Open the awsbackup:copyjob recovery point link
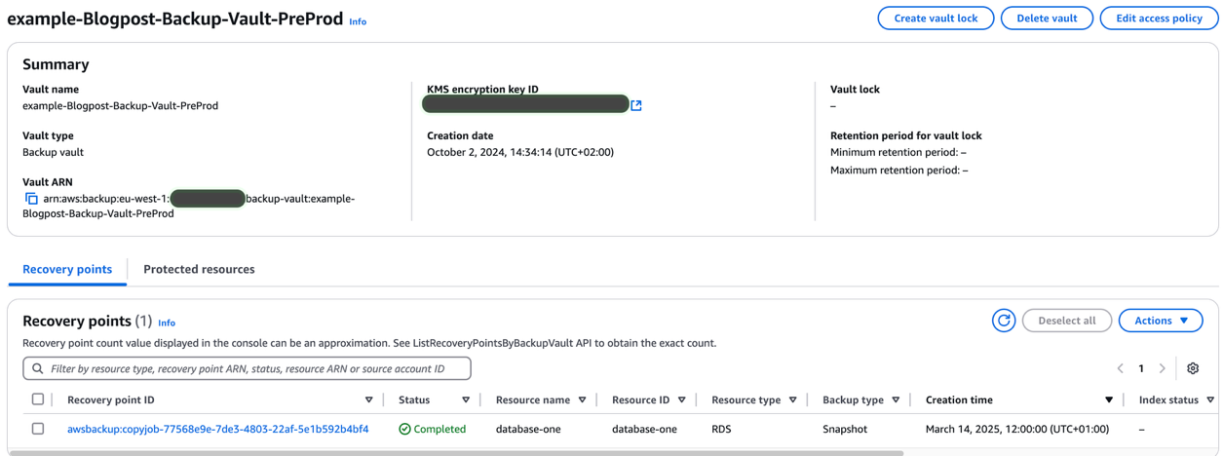1223x456 pixels. click(x=218, y=429)
